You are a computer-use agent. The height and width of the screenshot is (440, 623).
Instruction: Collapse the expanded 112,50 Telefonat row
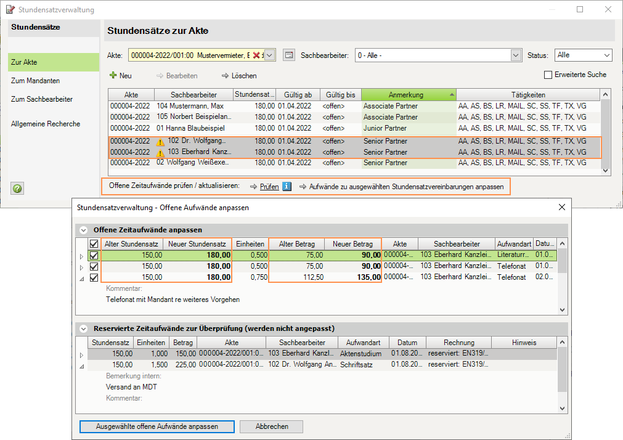[x=81, y=279]
